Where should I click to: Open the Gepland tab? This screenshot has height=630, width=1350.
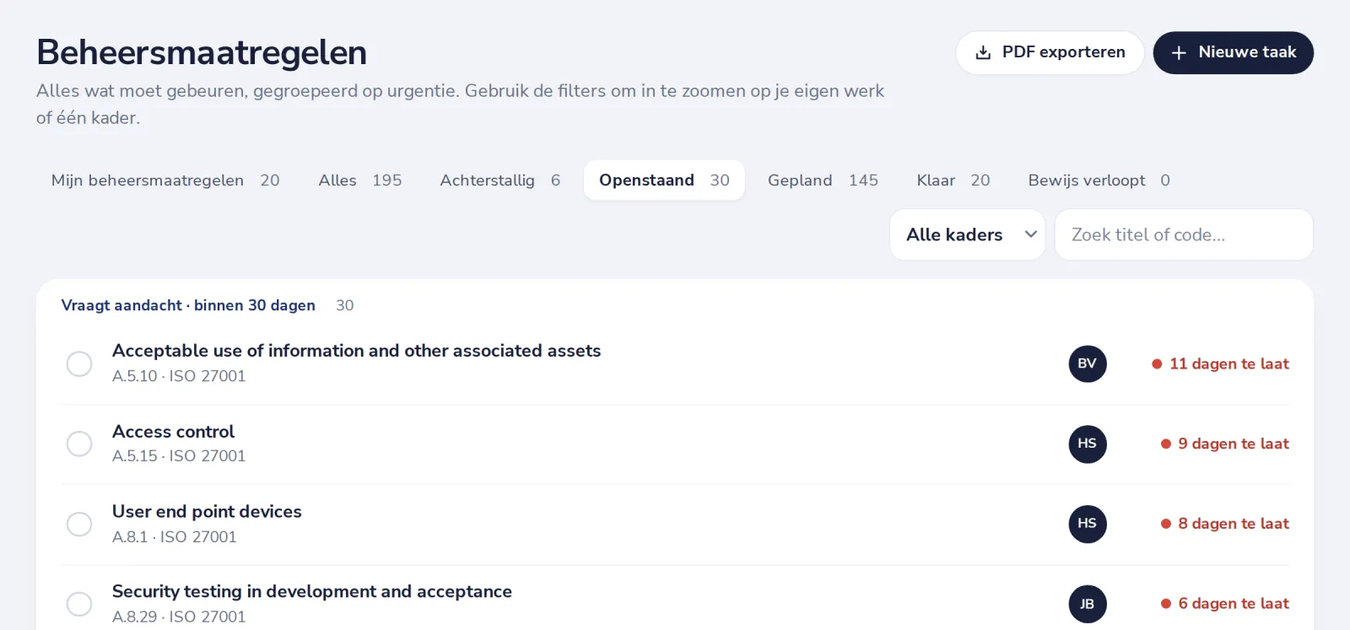pyautogui.click(x=823, y=180)
